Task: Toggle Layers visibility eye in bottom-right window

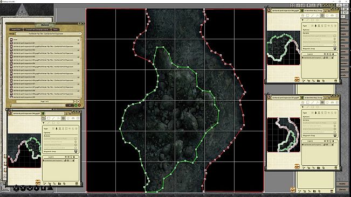Action: coord(325,141)
